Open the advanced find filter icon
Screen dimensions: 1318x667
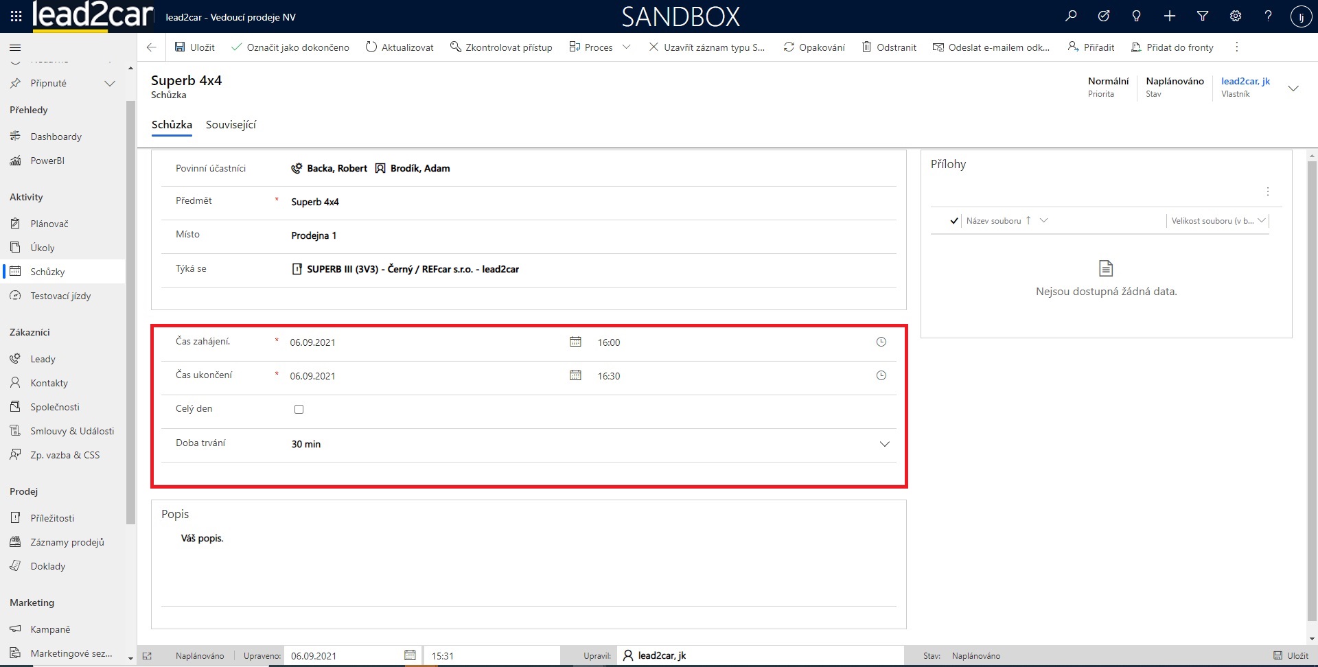pyautogui.click(x=1203, y=16)
